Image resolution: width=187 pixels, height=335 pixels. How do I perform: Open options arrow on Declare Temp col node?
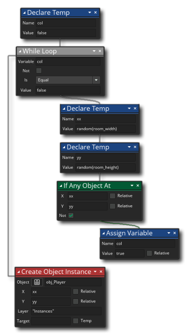click(89, 12)
